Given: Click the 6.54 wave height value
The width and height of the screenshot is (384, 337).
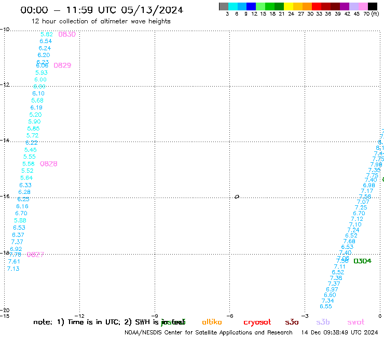Looking at the screenshot, I should click(46, 41).
